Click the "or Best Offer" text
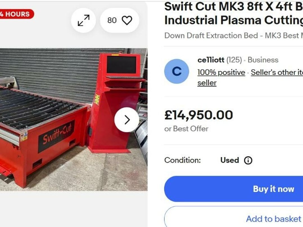This screenshot has width=303, height=227. coord(186,129)
